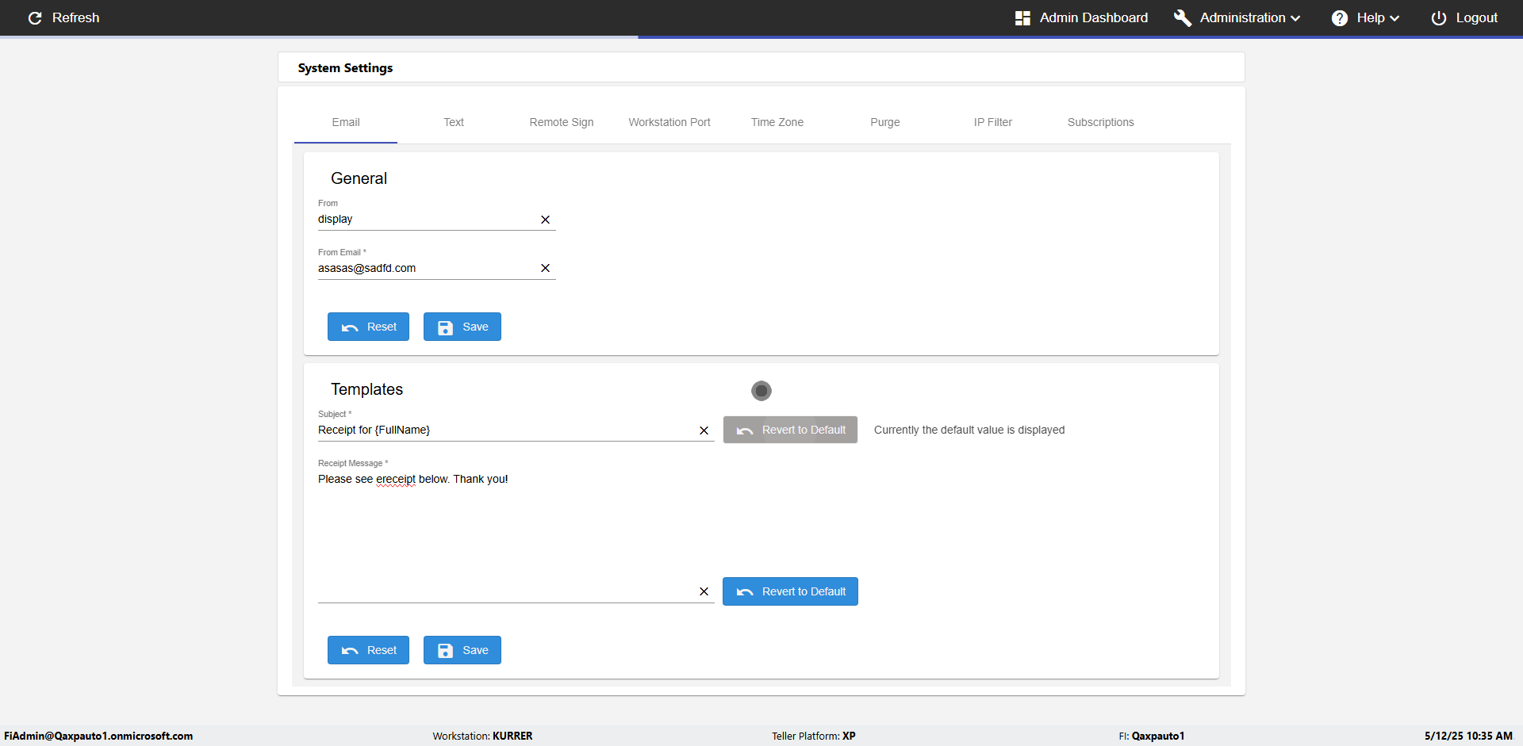Clear the From display field

click(546, 220)
